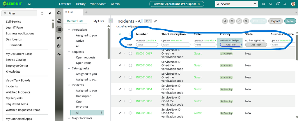Image resolution: width=298 pixels, height=121 pixels.
Task: Collapse the Requests tree group
Action: [69, 52]
